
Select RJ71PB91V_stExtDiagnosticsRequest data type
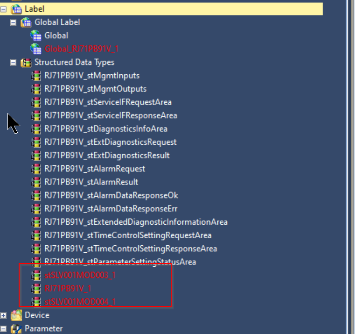(111, 142)
